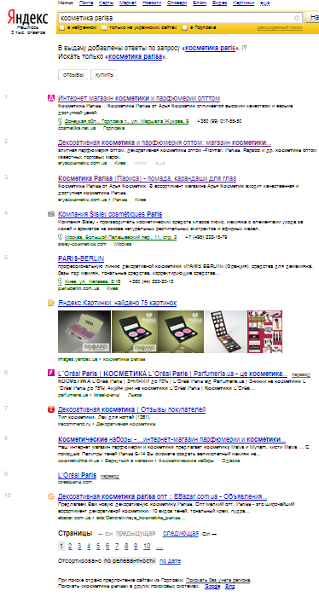This screenshot has height=597, width=319.
Task: Go to 'следующая' results page
Action: click(181, 533)
